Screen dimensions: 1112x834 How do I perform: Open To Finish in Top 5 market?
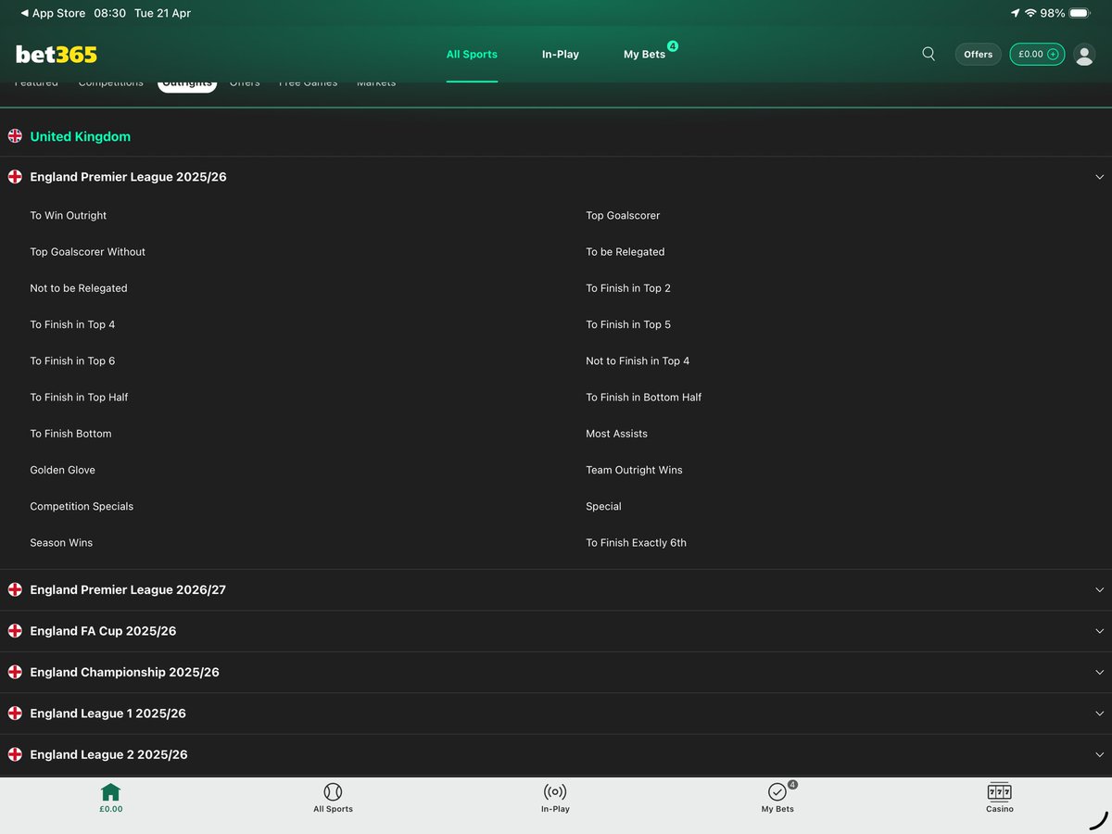pyautogui.click(x=628, y=324)
